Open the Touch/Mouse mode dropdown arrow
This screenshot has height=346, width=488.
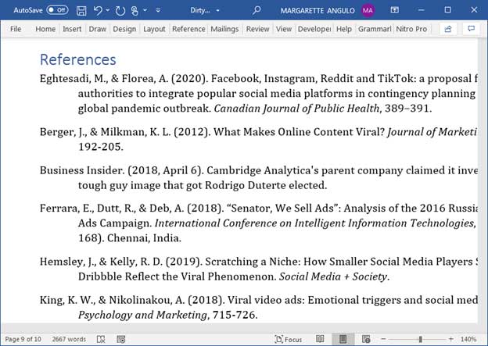click(x=145, y=10)
